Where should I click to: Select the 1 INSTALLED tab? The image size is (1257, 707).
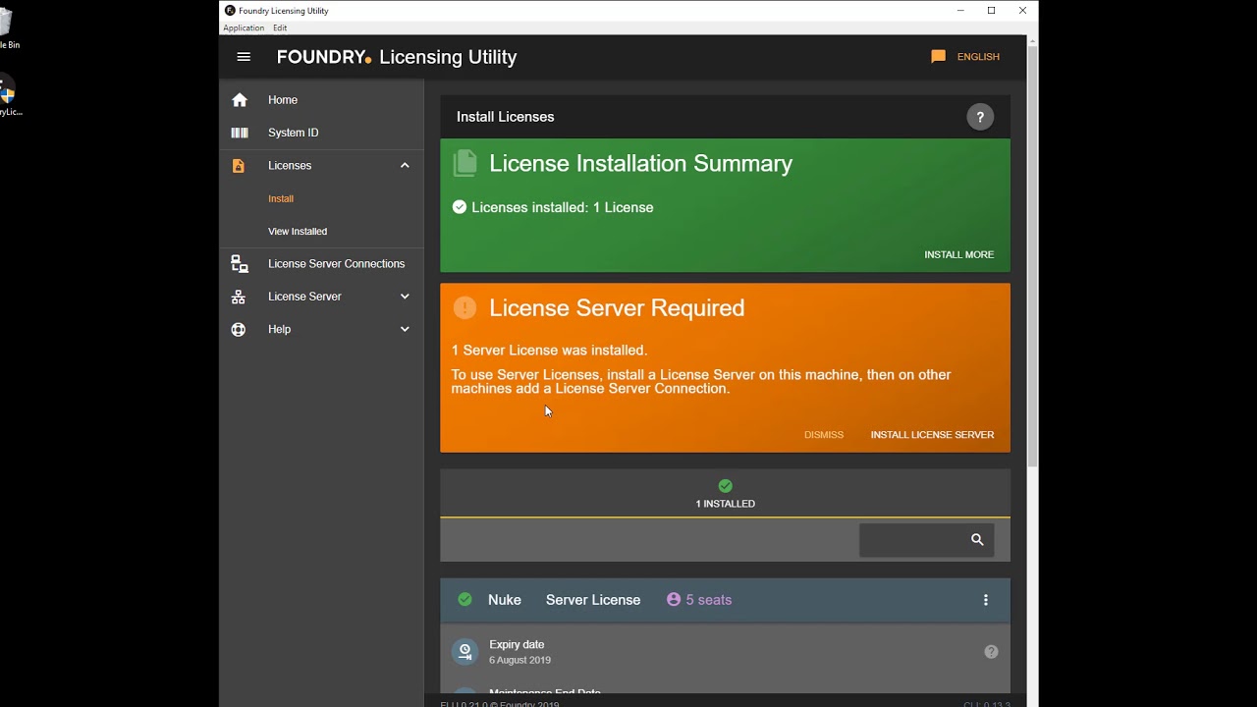tap(725, 494)
